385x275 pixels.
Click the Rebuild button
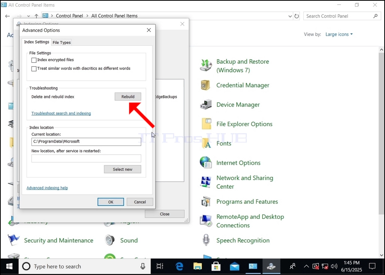128,97
